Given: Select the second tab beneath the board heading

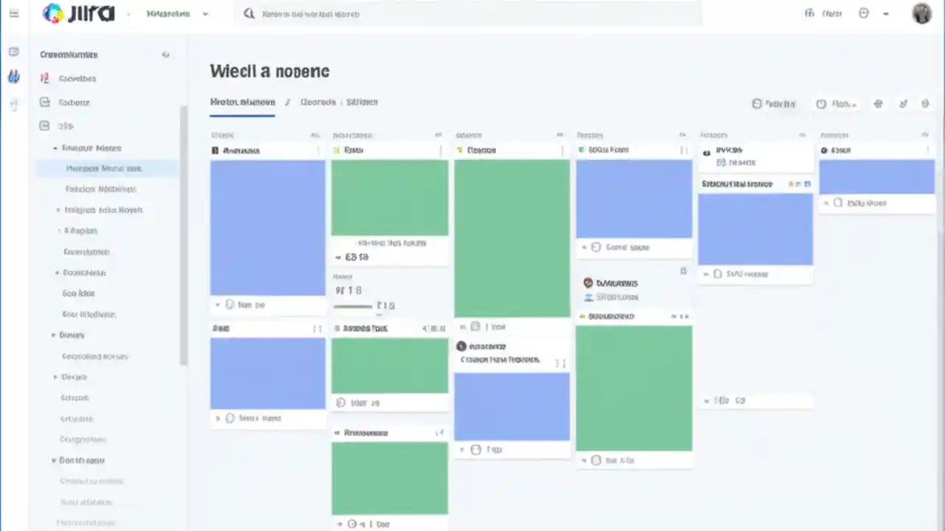Looking at the screenshot, I should 317,102.
